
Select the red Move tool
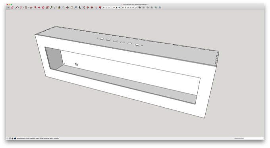tap(39, 8)
